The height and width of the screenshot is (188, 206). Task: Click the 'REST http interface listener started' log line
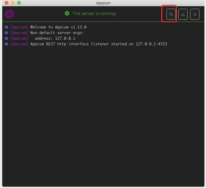click(99, 44)
